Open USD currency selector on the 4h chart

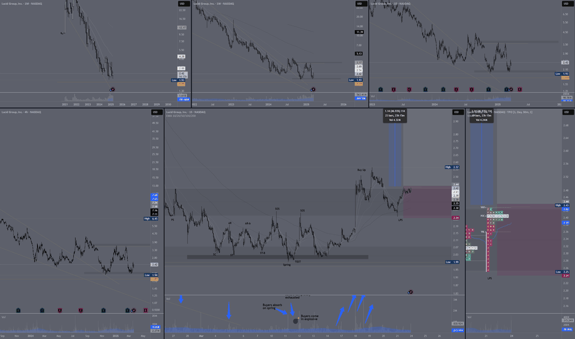pyautogui.click(x=157, y=112)
